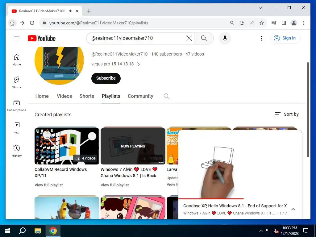The image size is (316, 237).
Task: Go to YouTube home via logo
Action: tap(42, 38)
